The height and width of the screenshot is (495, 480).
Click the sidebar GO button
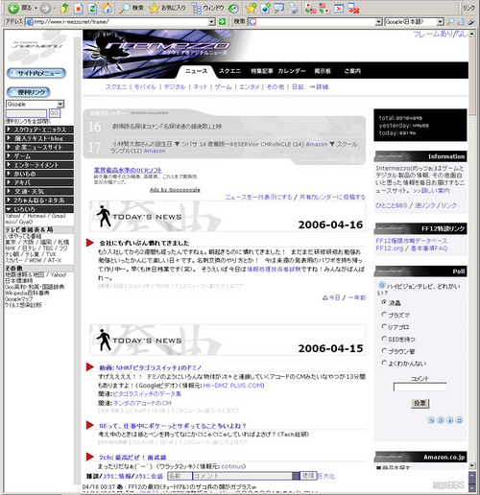(x=55, y=113)
